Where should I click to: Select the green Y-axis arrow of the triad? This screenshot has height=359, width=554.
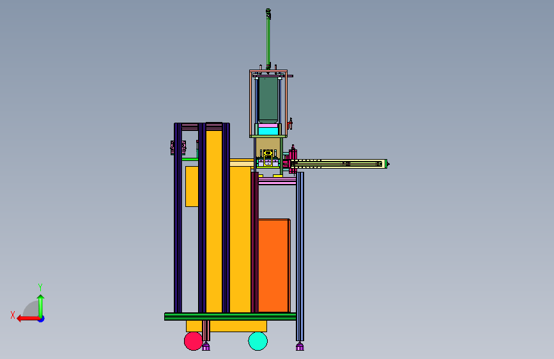tap(41, 305)
